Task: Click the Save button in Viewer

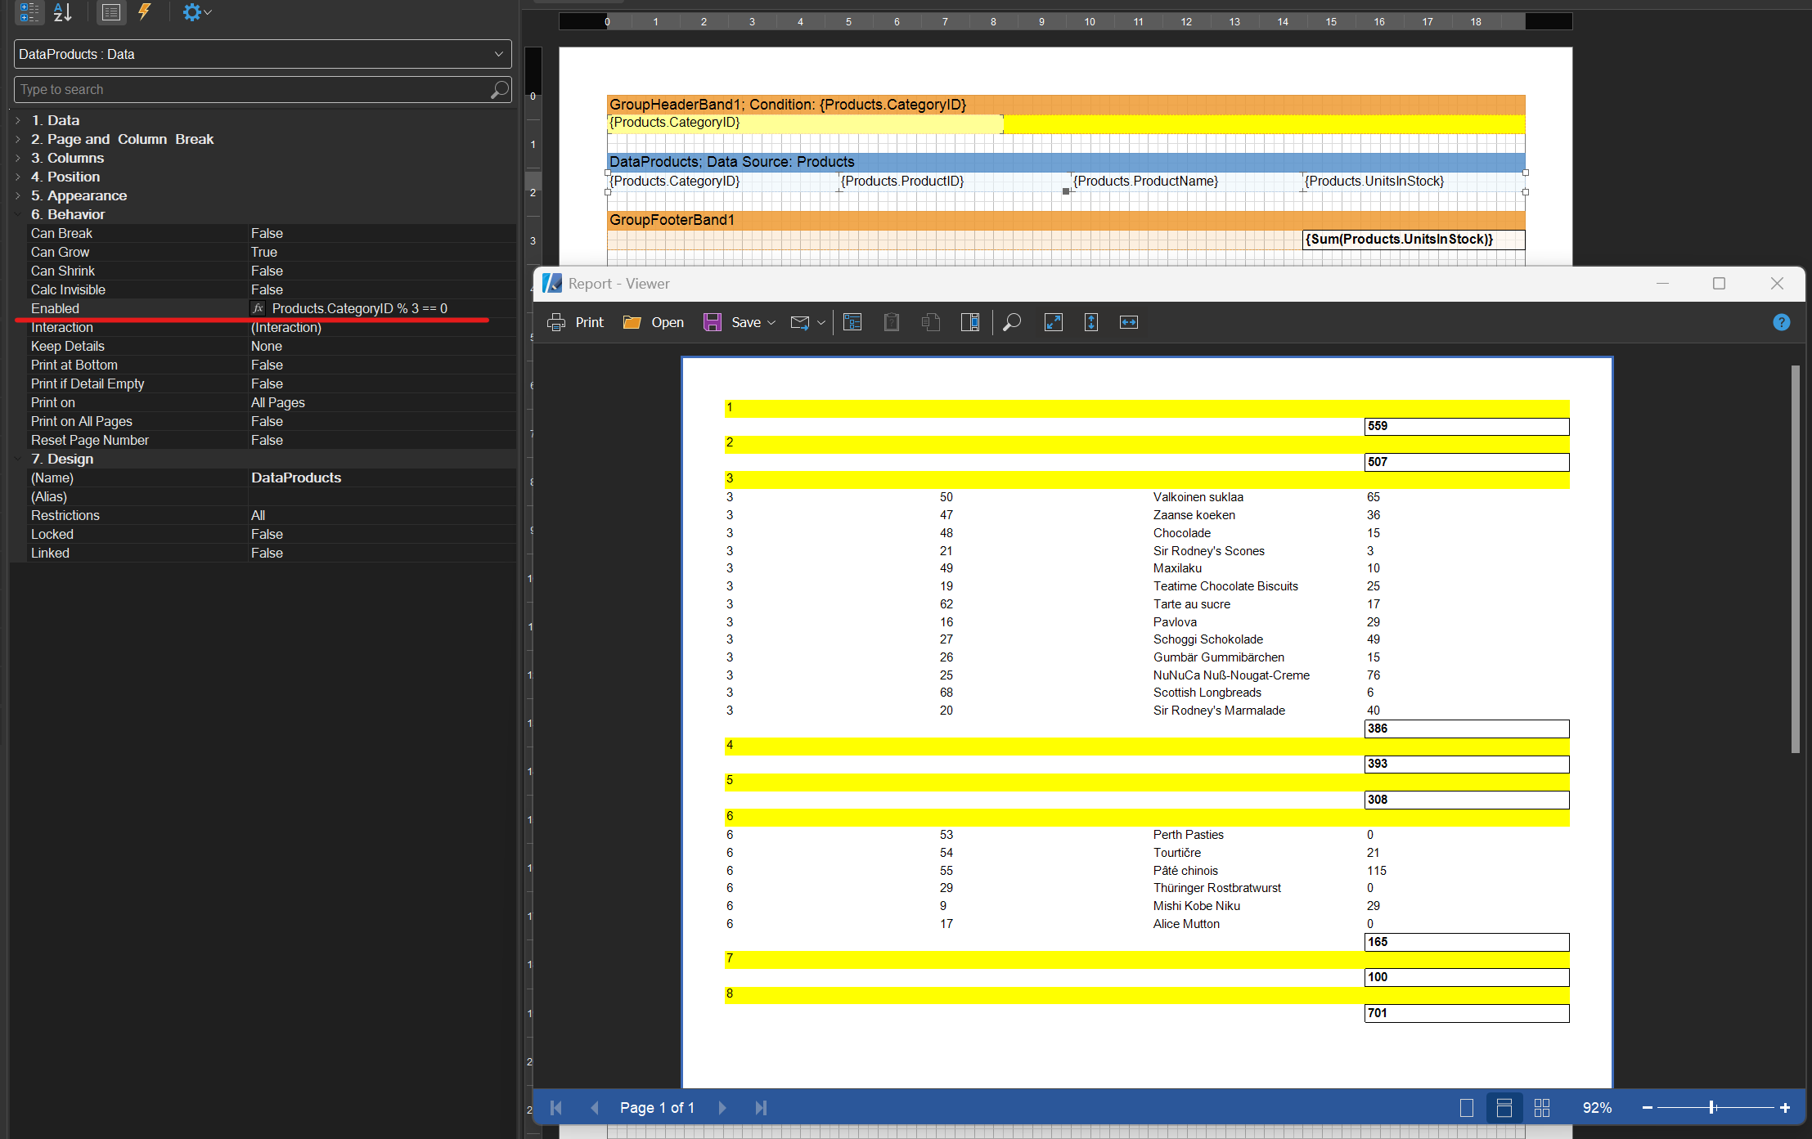Action: click(x=731, y=322)
